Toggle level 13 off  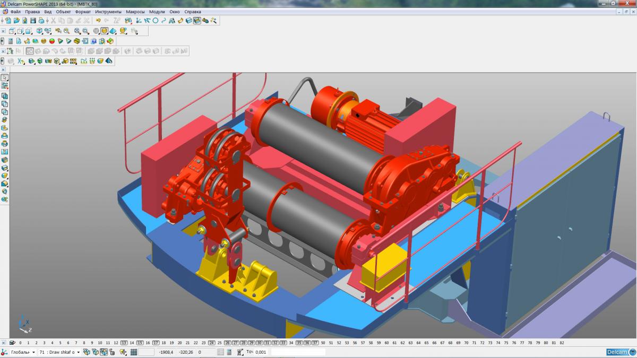[124, 343]
